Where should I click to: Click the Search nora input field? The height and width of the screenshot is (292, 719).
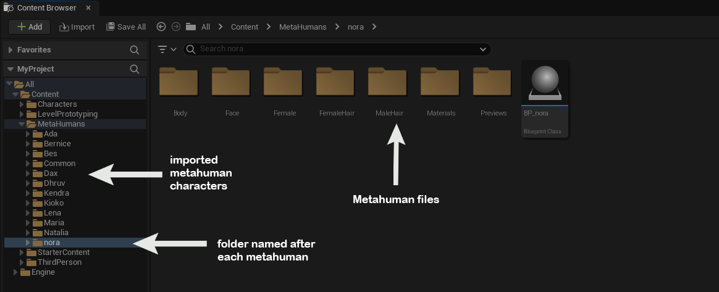pos(337,49)
